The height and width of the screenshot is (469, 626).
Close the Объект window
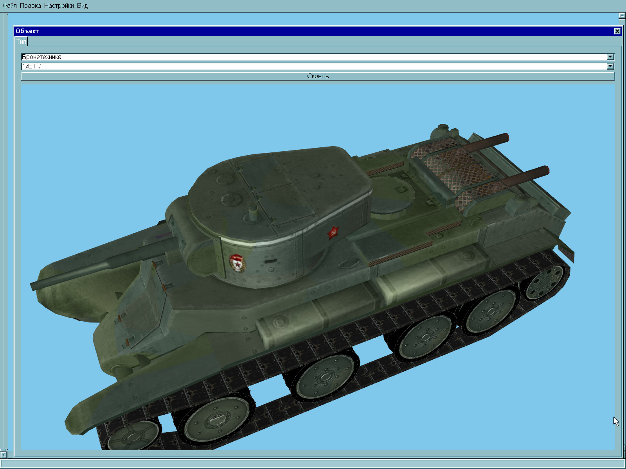click(x=617, y=31)
